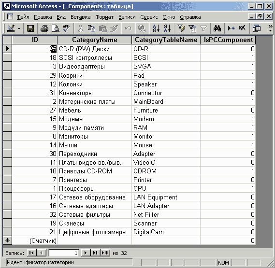The width and height of the screenshot is (275, 268).
Task: Click the IsPCComponent cell for Принтеры
Action: click(x=228, y=180)
